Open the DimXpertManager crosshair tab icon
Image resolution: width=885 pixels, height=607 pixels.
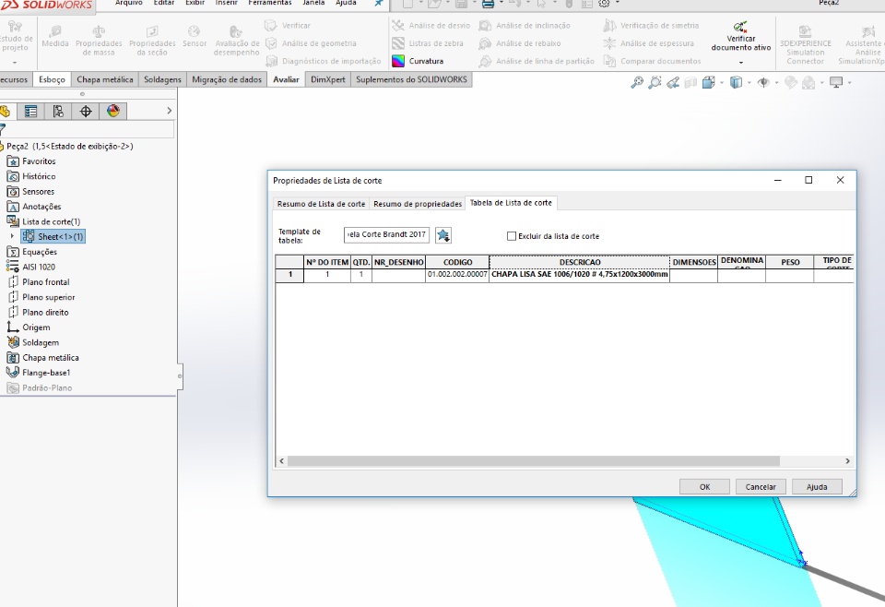coord(86,112)
